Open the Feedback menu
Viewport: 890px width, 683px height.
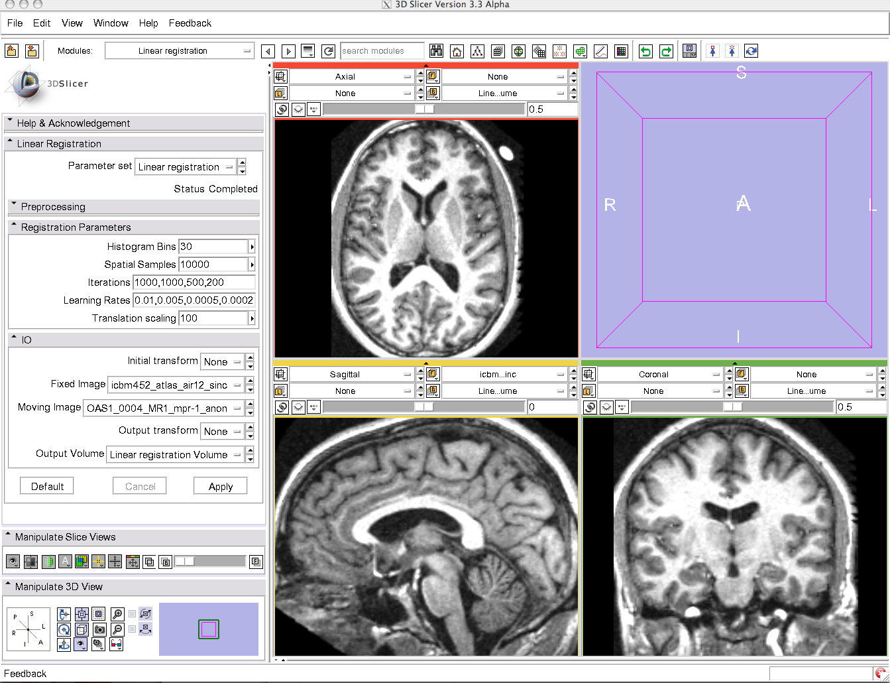(190, 23)
